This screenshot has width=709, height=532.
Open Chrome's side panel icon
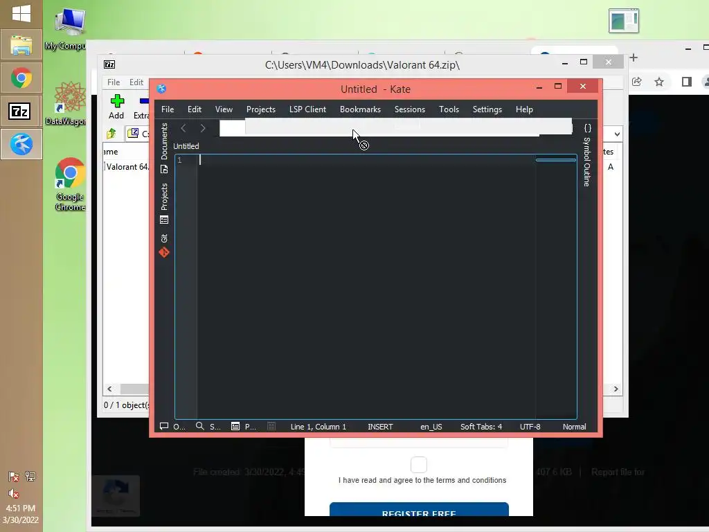click(686, 82)
